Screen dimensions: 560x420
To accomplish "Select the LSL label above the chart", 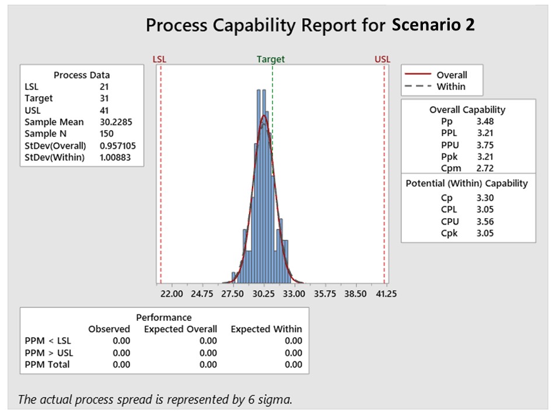I will coord(159,60).
